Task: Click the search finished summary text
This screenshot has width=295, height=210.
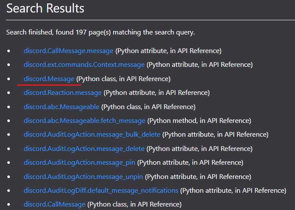Action: (101, 32)
